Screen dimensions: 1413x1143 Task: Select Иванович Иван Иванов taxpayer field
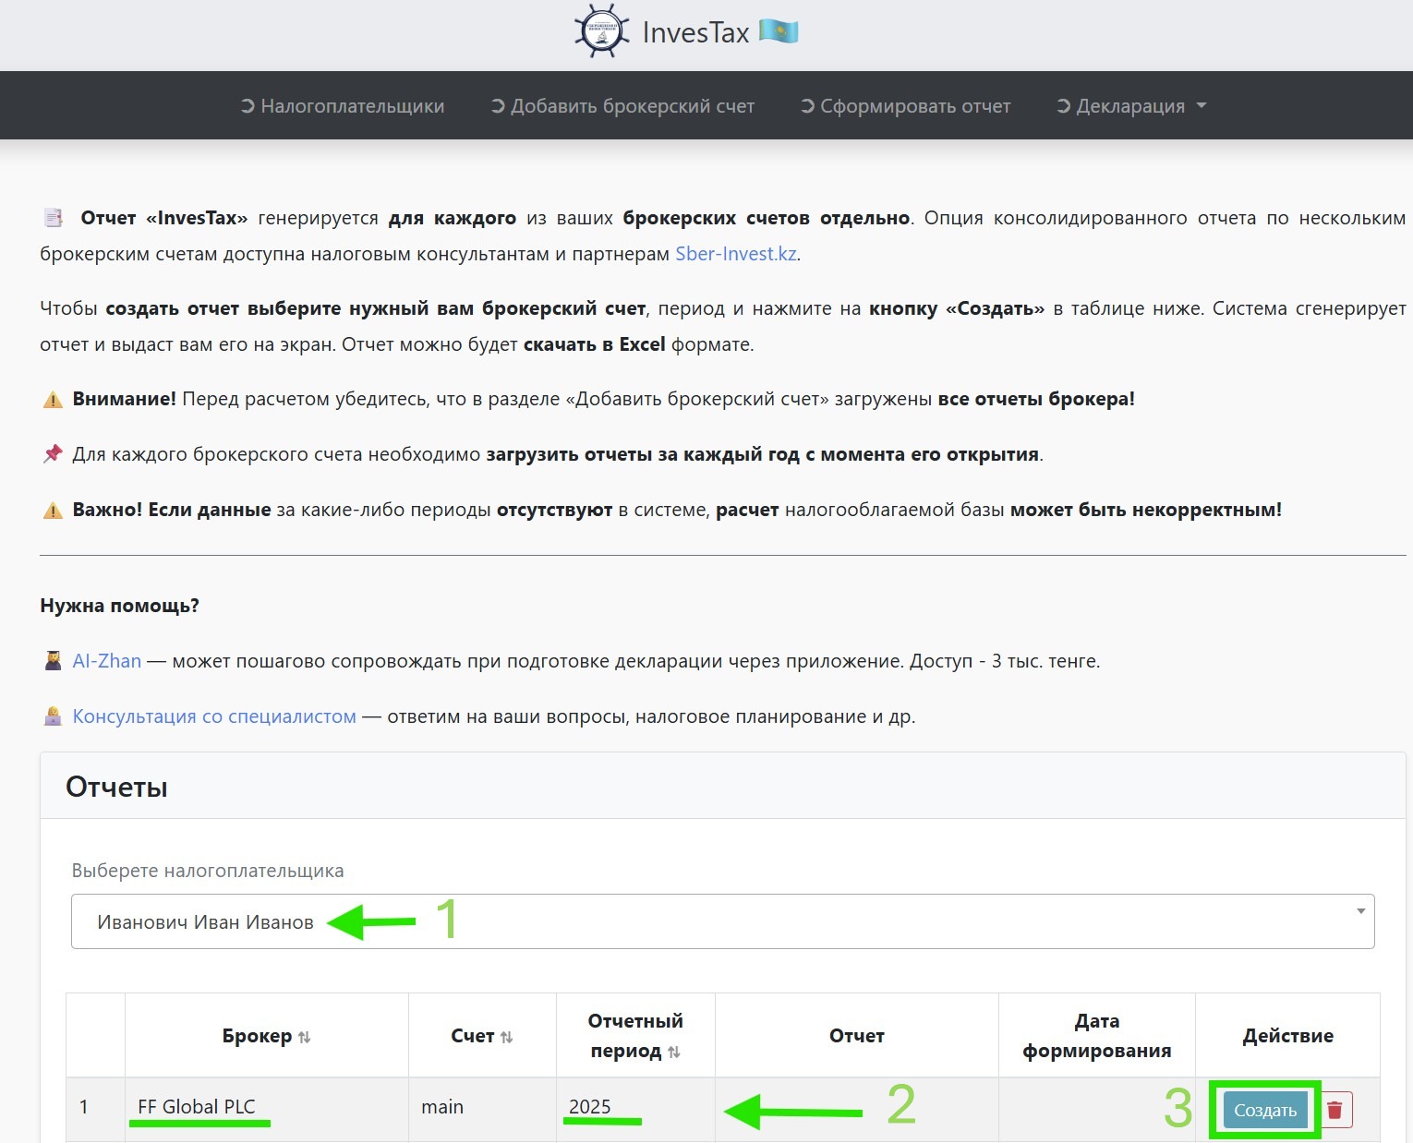click(205, 922)
